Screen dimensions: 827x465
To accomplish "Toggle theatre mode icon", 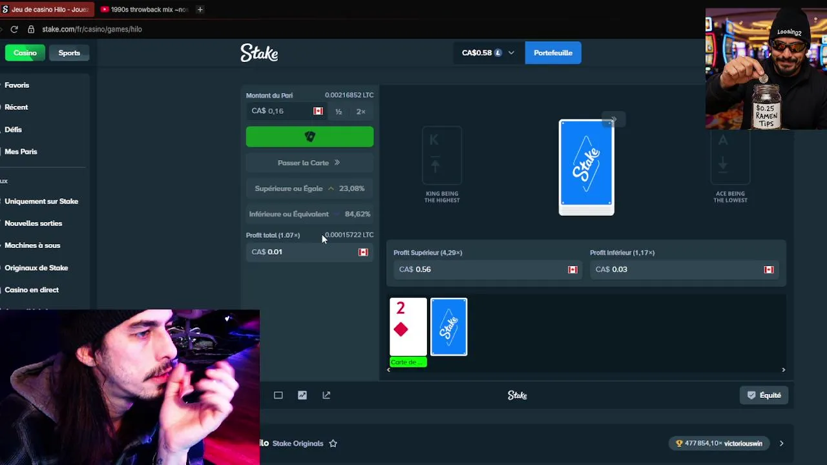I will (278, 395).
